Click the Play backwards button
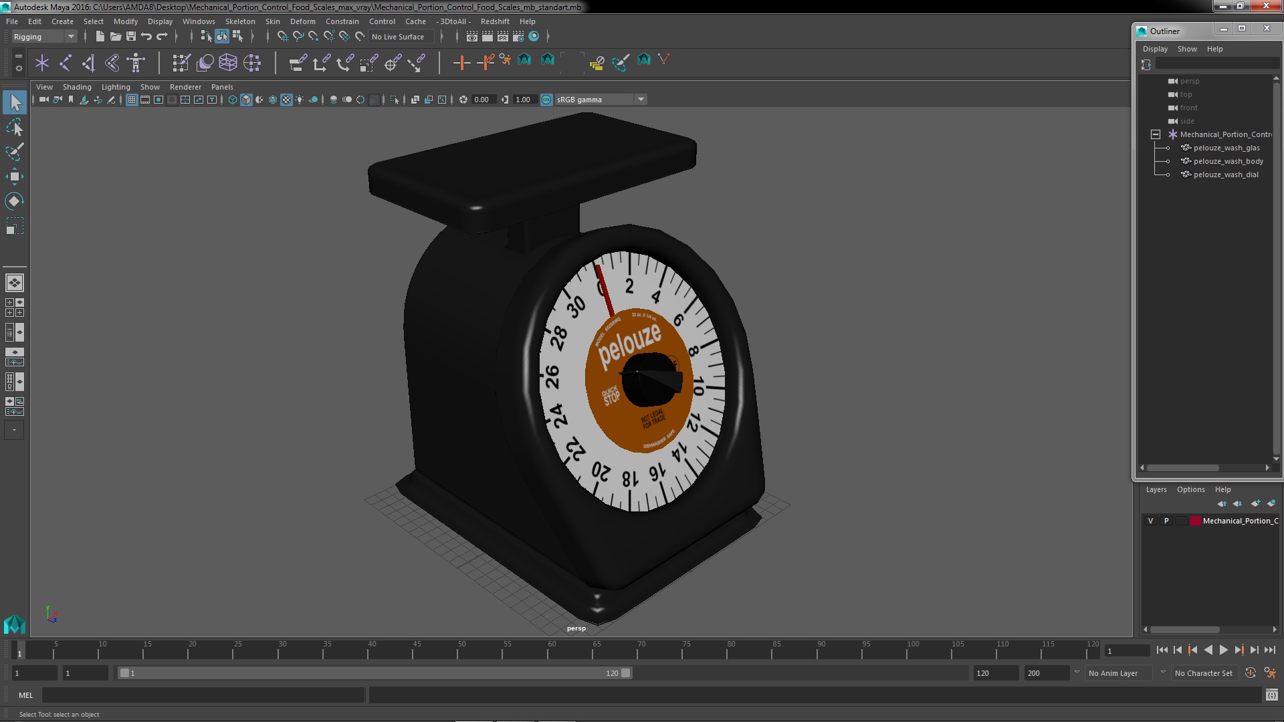 [x=1208, y=650]
